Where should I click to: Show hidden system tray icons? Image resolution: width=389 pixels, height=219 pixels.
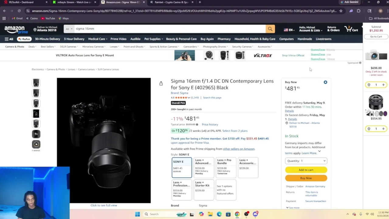347,214
